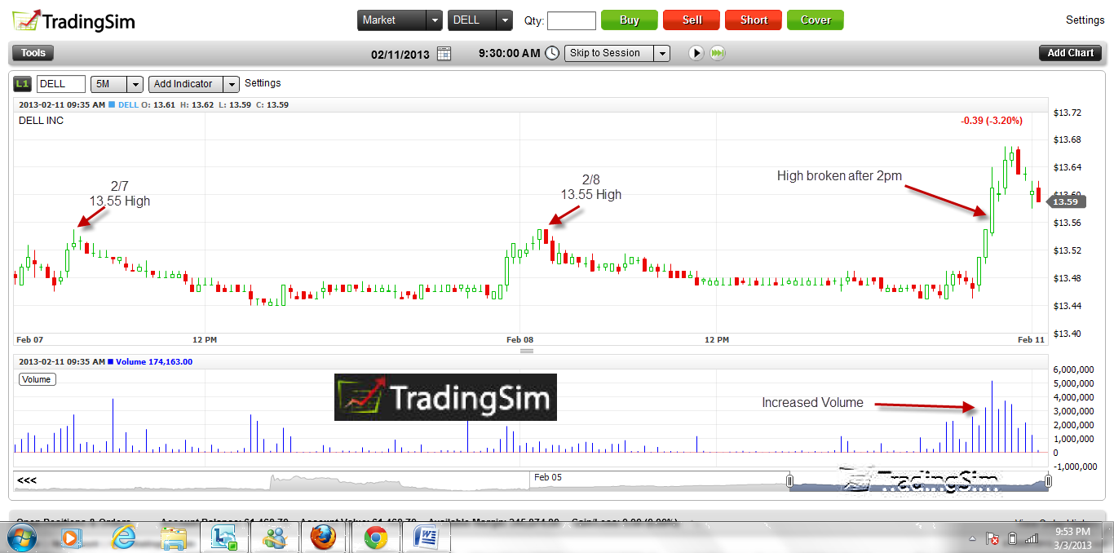Open Firefox from the taskbar
Screen dimensions: 1114x553
(x=322, y=538)
